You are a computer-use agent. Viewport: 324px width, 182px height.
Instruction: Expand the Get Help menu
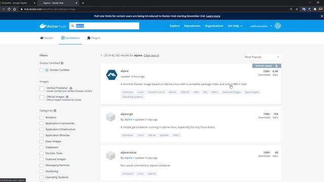coord(235,26)
